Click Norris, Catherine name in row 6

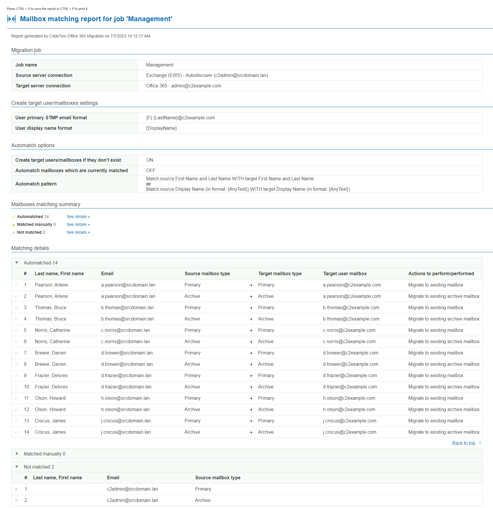click(x=52, y=342)
